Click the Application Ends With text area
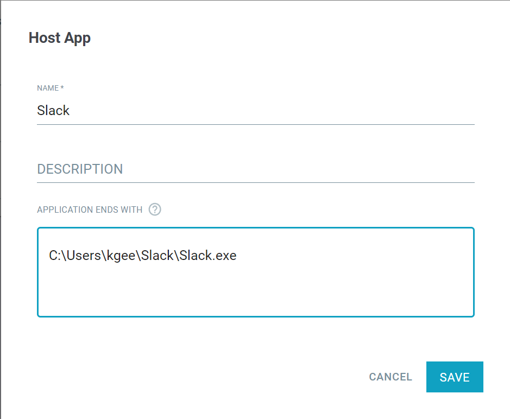Viewport: 510px width, 419px height. [x=255, y=271]
